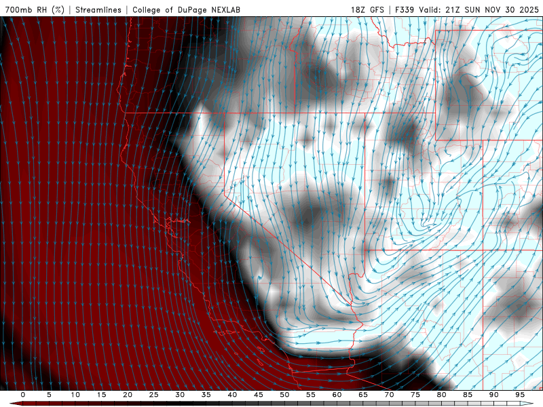The image size is (543, 407).
Task: Click the color scale label "40"
Action: (232, 395)
